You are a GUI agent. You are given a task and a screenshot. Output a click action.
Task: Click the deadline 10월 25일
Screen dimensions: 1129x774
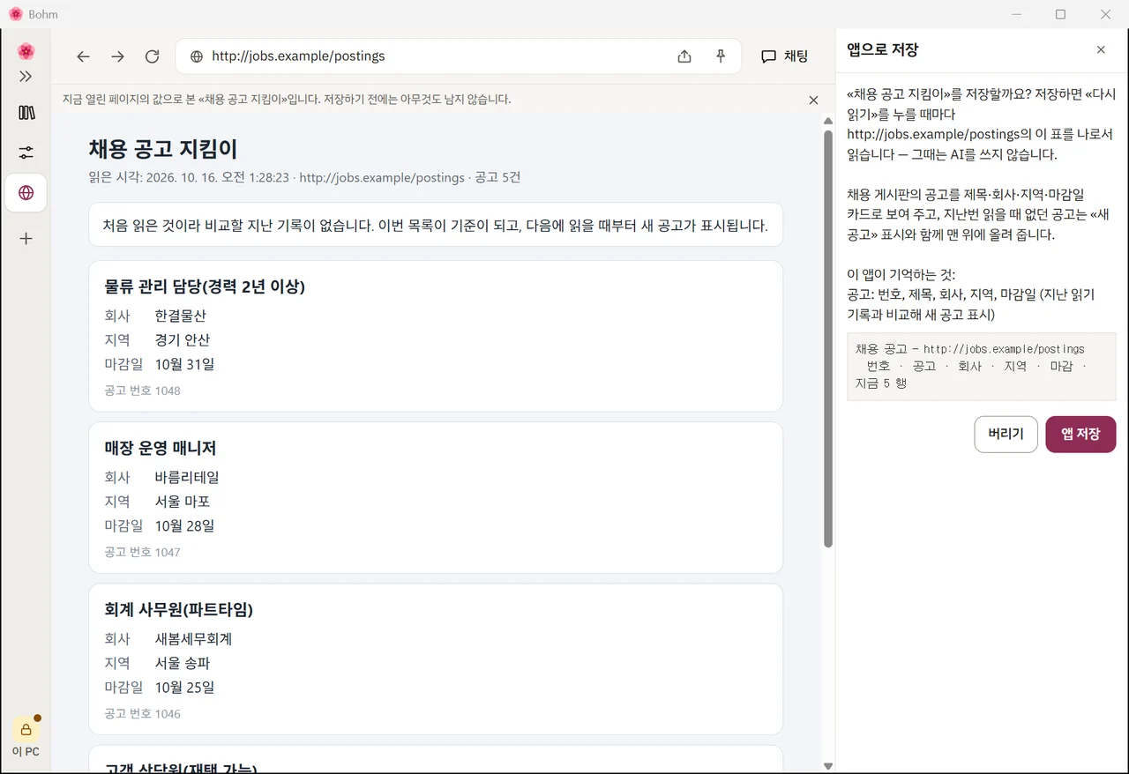tap(184, 687)
